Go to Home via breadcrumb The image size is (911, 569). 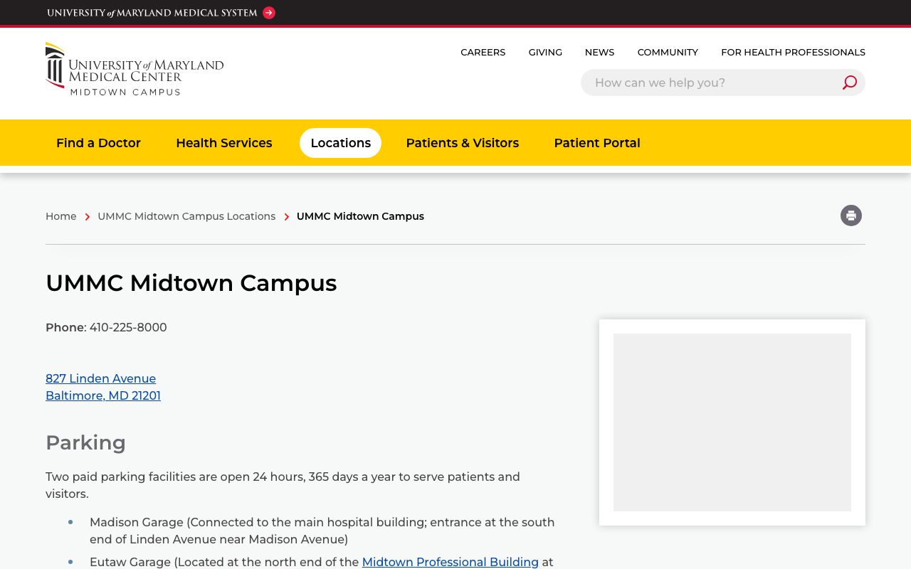pyautogui.click(x=60, y=216)
